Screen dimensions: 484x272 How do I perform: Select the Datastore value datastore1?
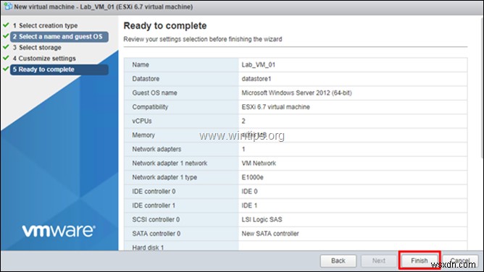coord(256,79)
